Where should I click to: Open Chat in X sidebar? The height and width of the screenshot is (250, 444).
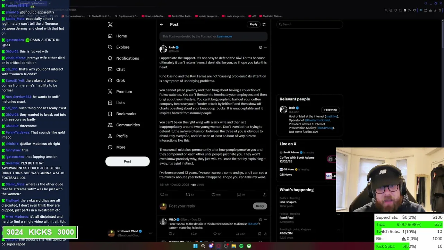(116, 69)
